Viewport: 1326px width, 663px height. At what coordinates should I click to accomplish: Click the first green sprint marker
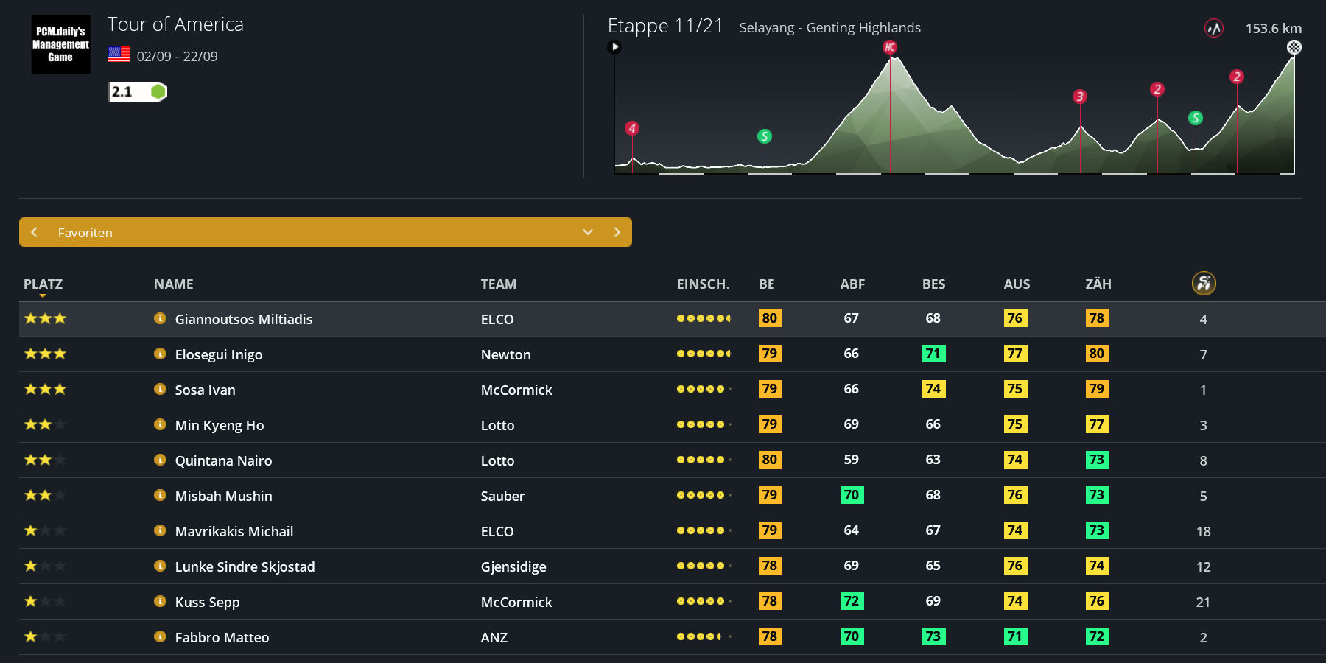click(765, 136)
